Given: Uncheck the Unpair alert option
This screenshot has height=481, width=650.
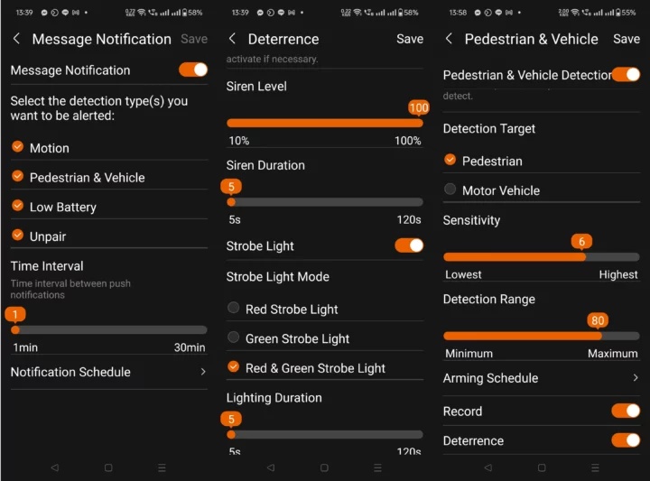Looking at the screenshot, I should point(17,236).
